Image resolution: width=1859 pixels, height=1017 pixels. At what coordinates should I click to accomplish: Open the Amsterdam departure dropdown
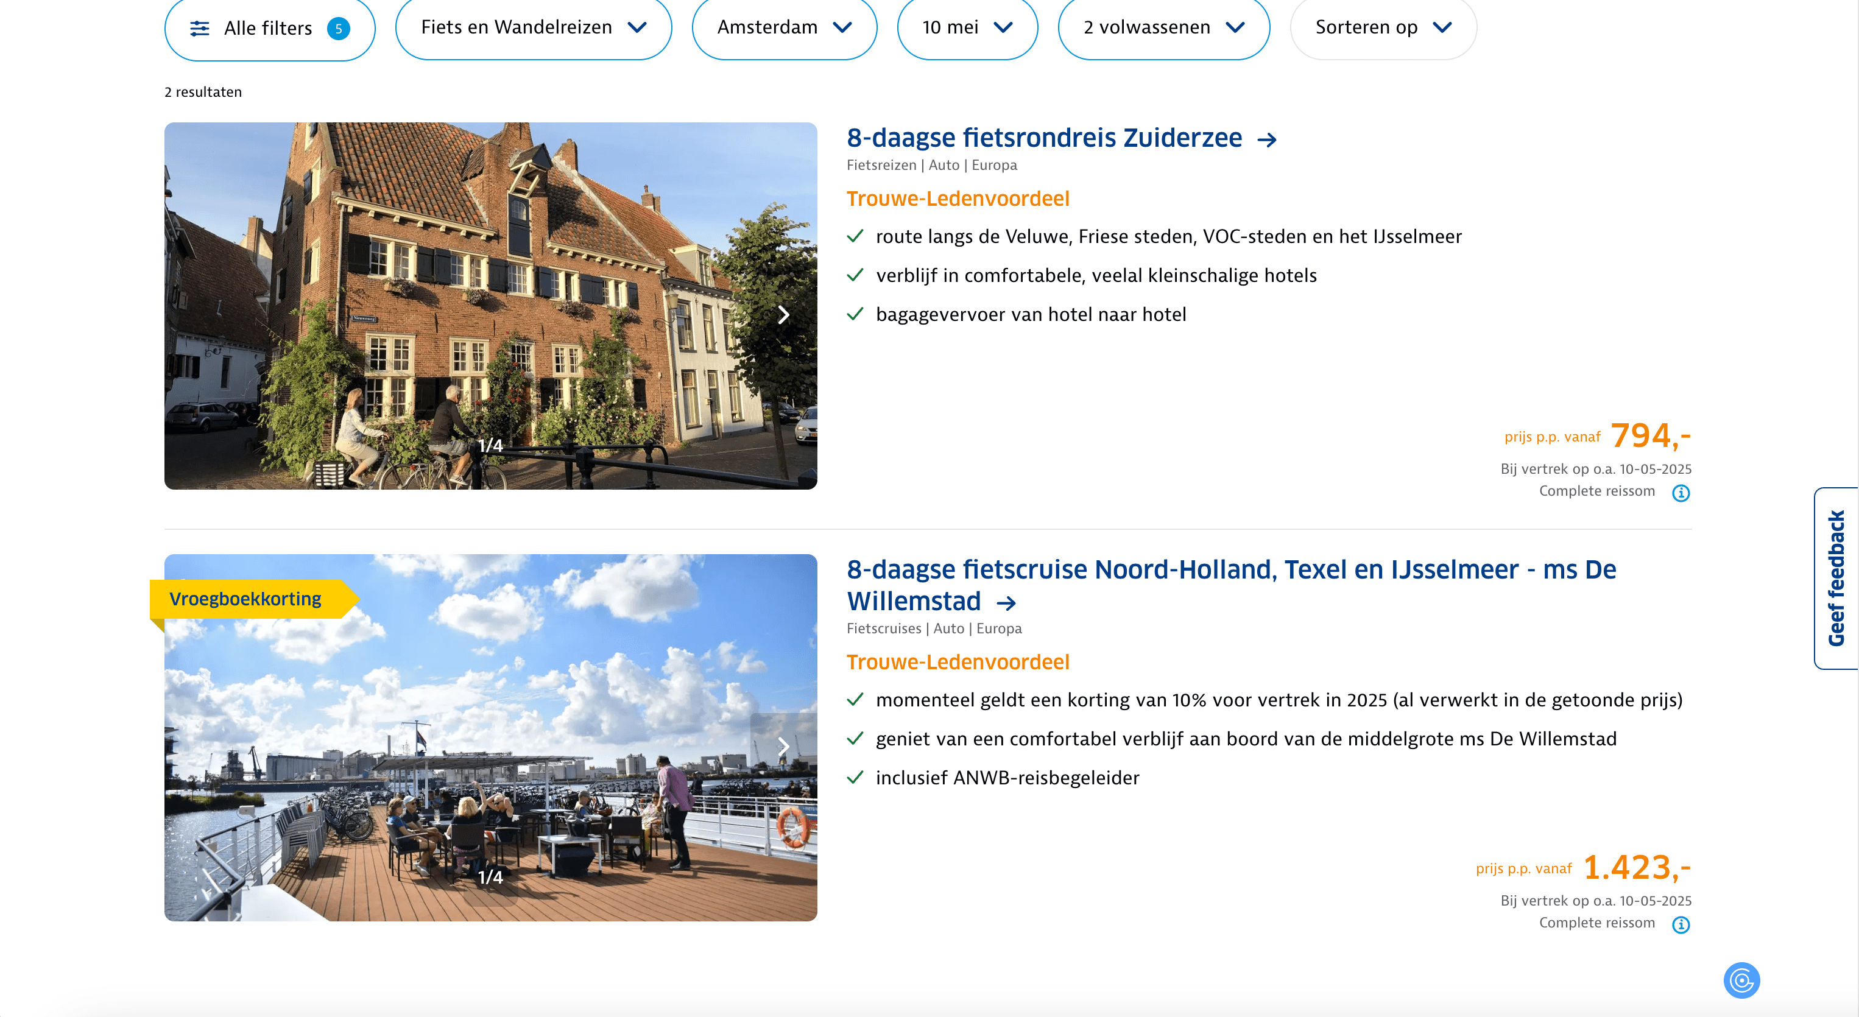tap(784, 27)
